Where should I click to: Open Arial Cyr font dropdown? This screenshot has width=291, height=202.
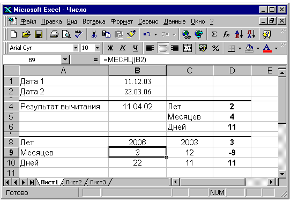coord(76,48)
